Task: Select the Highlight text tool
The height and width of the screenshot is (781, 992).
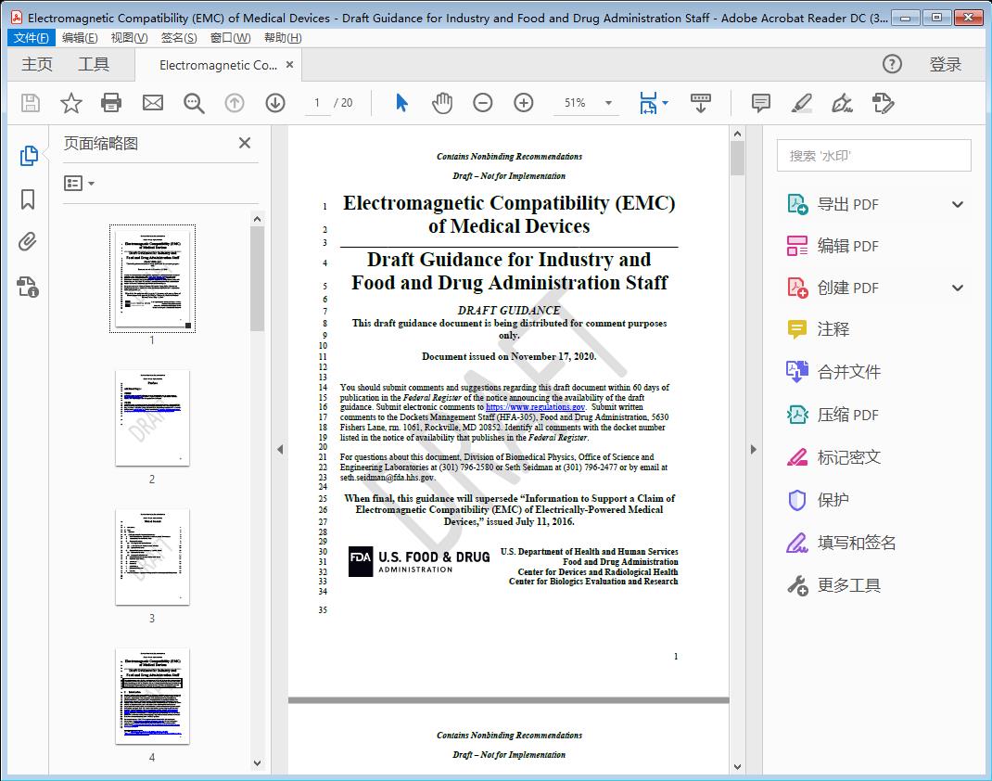Action: 801,103
